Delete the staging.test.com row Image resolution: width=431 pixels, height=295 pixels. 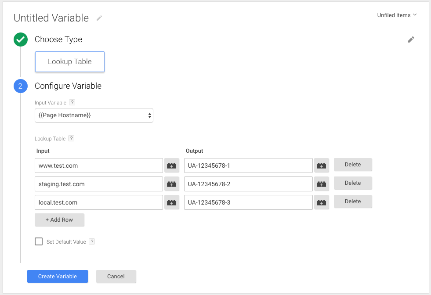[353, 183]
